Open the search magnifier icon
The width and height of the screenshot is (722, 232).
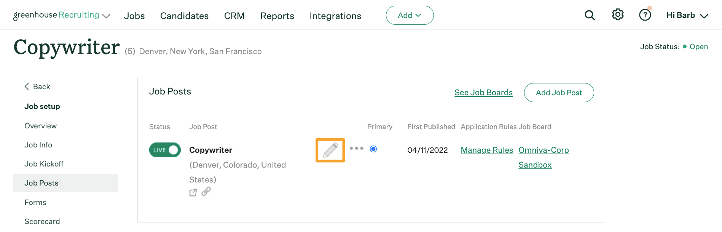tap(590, 15)
